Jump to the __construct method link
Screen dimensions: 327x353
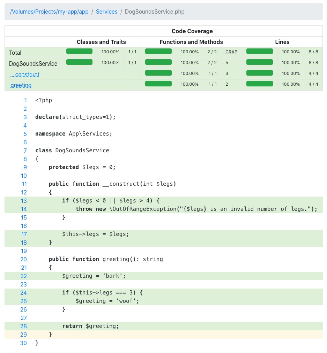click(x=25, y=74)
